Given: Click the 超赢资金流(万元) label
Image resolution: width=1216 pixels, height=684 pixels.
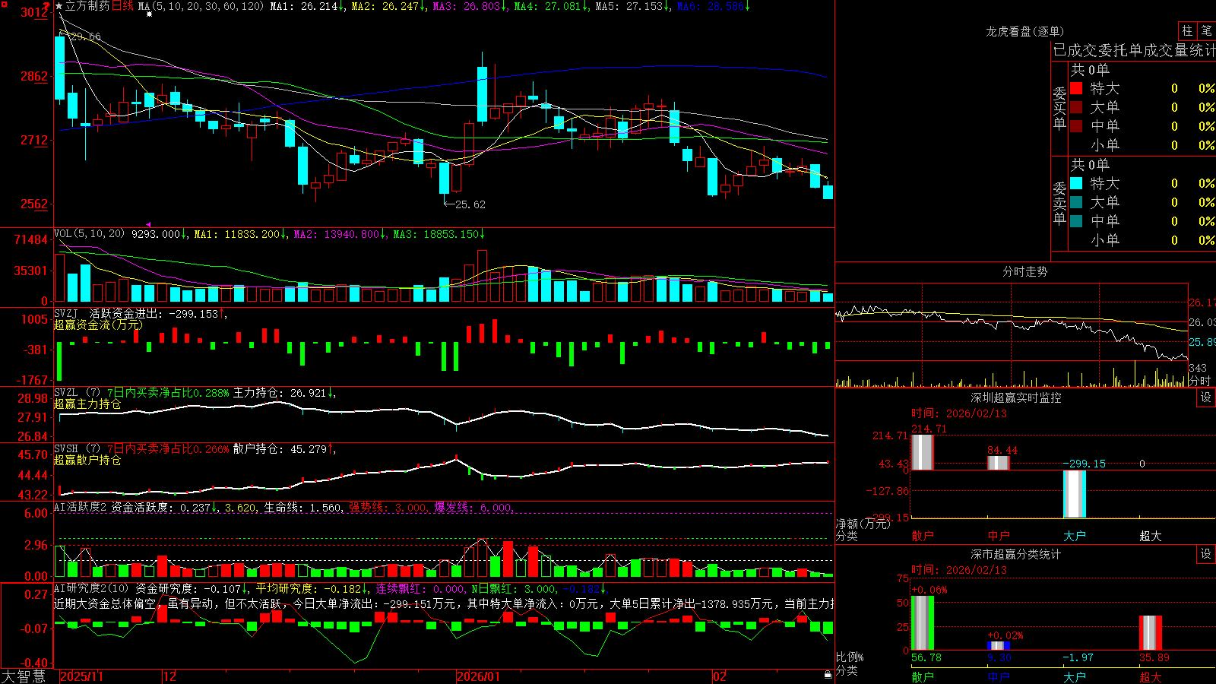Looking at the screenshot, I should coord(98,325).
